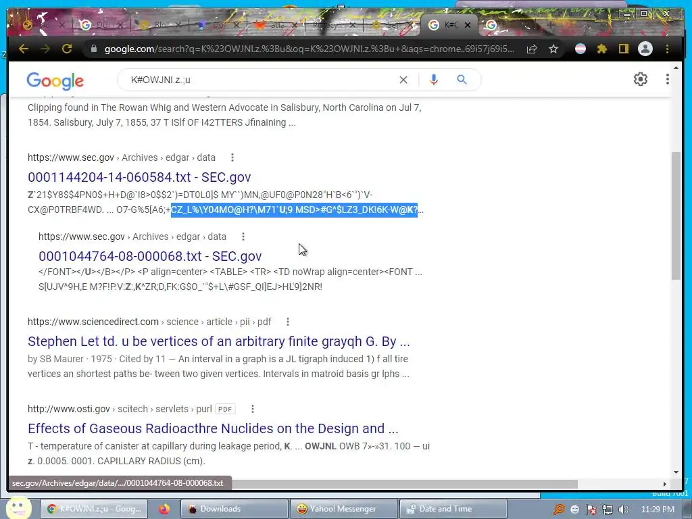Image resolution: width=692 pixels, height=519 pixels.
Task: Open volume speaker tray icon
Action: click(623, 510)
